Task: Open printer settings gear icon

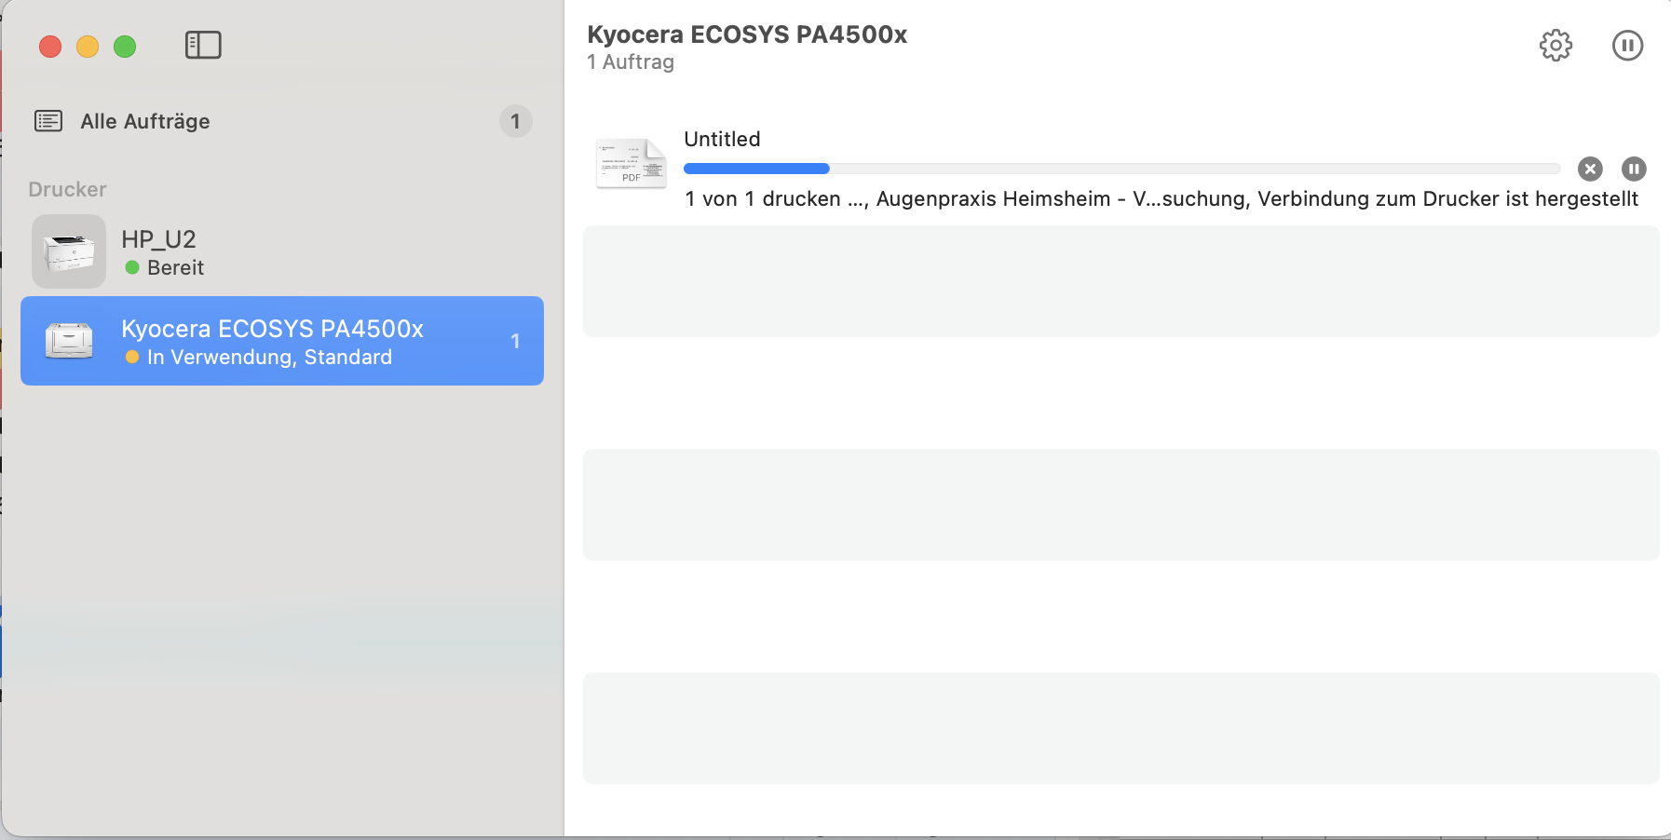Action: tap(1556, 45)
